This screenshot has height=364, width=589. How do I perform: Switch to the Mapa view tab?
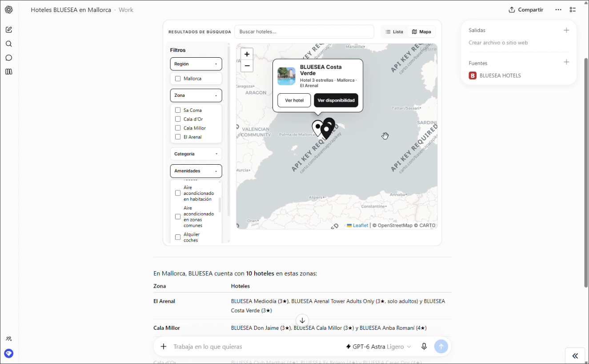[421, 32]
